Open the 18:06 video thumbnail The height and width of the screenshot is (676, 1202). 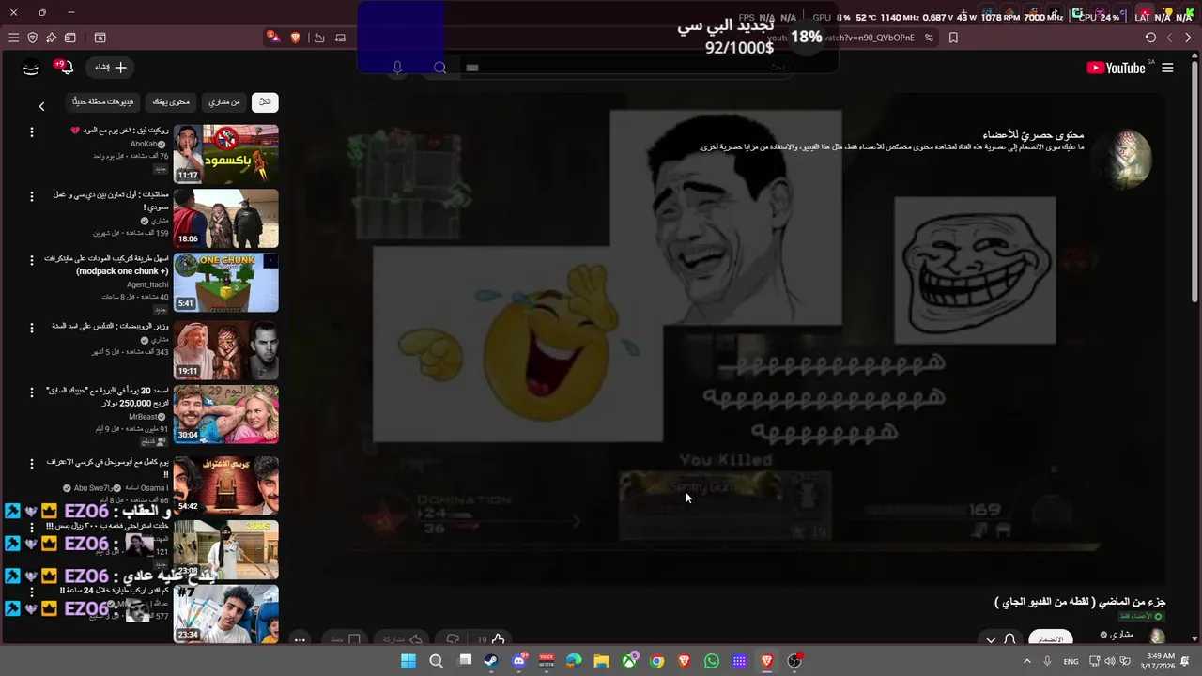click(226, 218)
